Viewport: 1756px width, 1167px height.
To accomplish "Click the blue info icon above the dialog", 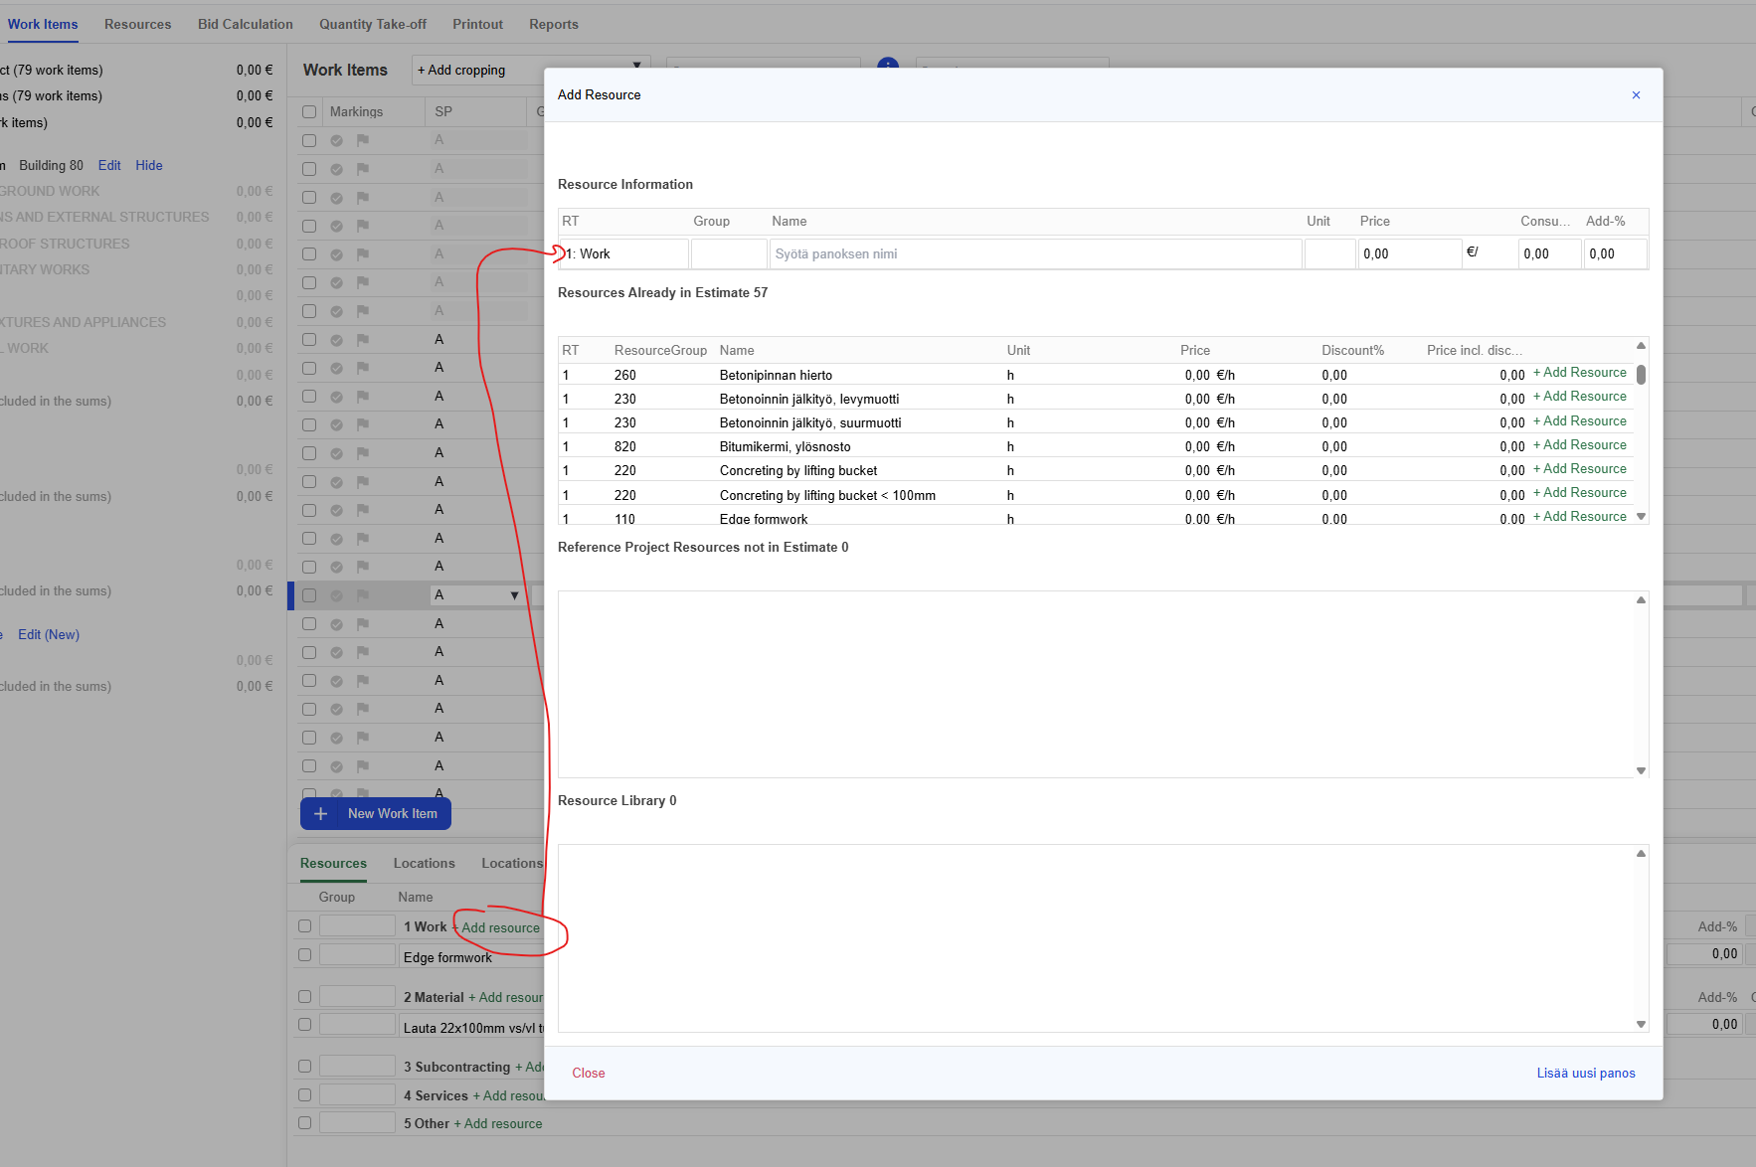I will 888,63.
